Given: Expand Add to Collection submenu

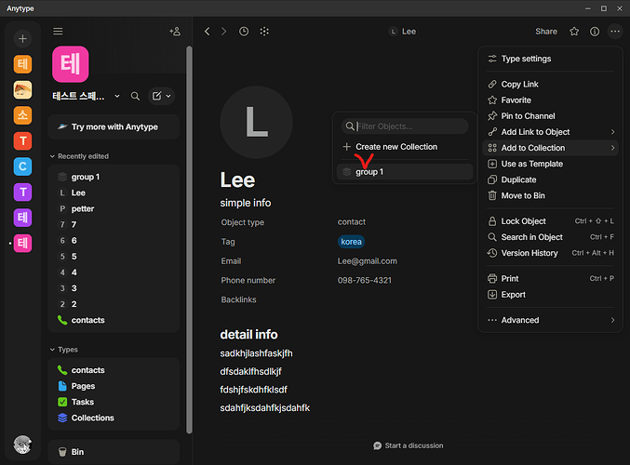Looking at the screenshot, I should click(x=551, y=148).
